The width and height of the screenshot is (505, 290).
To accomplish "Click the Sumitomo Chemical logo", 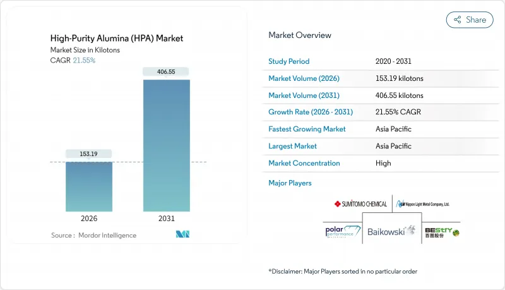I will click(361, 204).
